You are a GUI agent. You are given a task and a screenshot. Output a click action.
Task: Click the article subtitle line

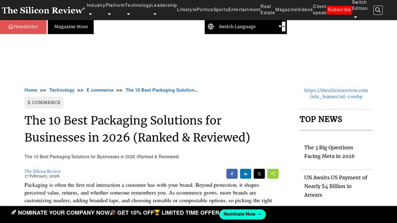pyautogui.click(x=102, y=157)
